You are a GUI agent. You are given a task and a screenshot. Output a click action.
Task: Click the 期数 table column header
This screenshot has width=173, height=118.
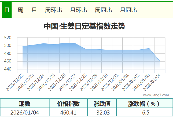click(x=25, y=104)
